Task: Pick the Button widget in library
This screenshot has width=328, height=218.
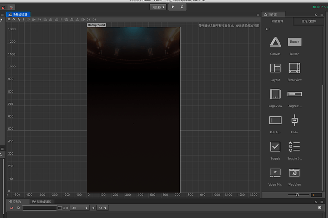Action: coord(295,42)
